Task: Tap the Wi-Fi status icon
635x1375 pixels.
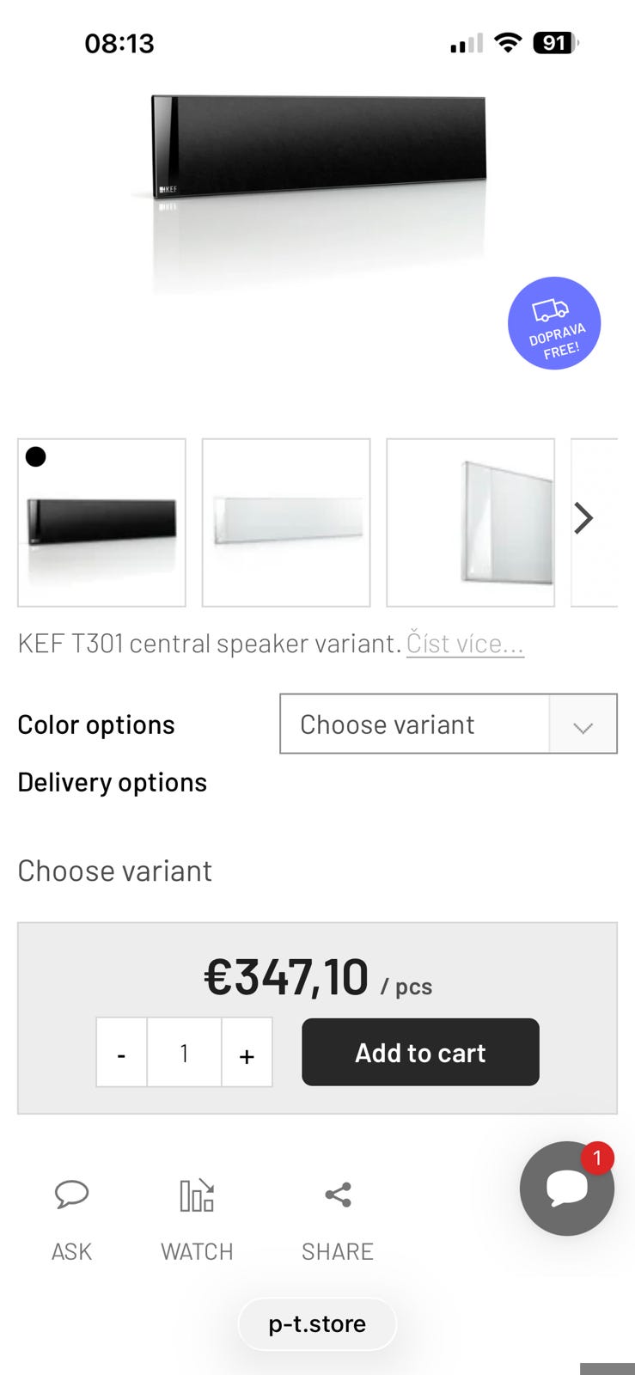Action: click(509, 43)
